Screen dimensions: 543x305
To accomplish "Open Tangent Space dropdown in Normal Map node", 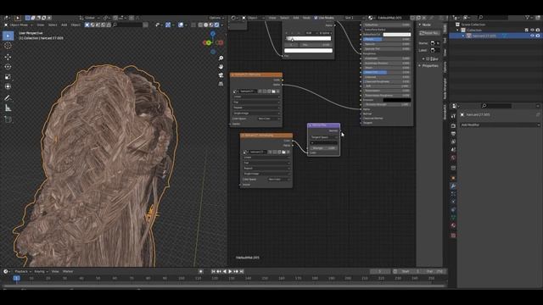I will tap(324, 137).
